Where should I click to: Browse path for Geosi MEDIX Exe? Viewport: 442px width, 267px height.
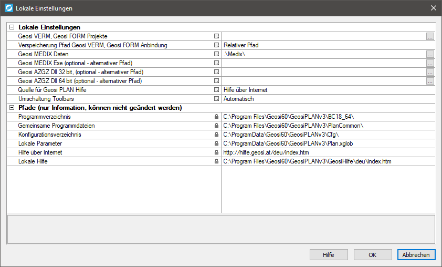(430, 63)
